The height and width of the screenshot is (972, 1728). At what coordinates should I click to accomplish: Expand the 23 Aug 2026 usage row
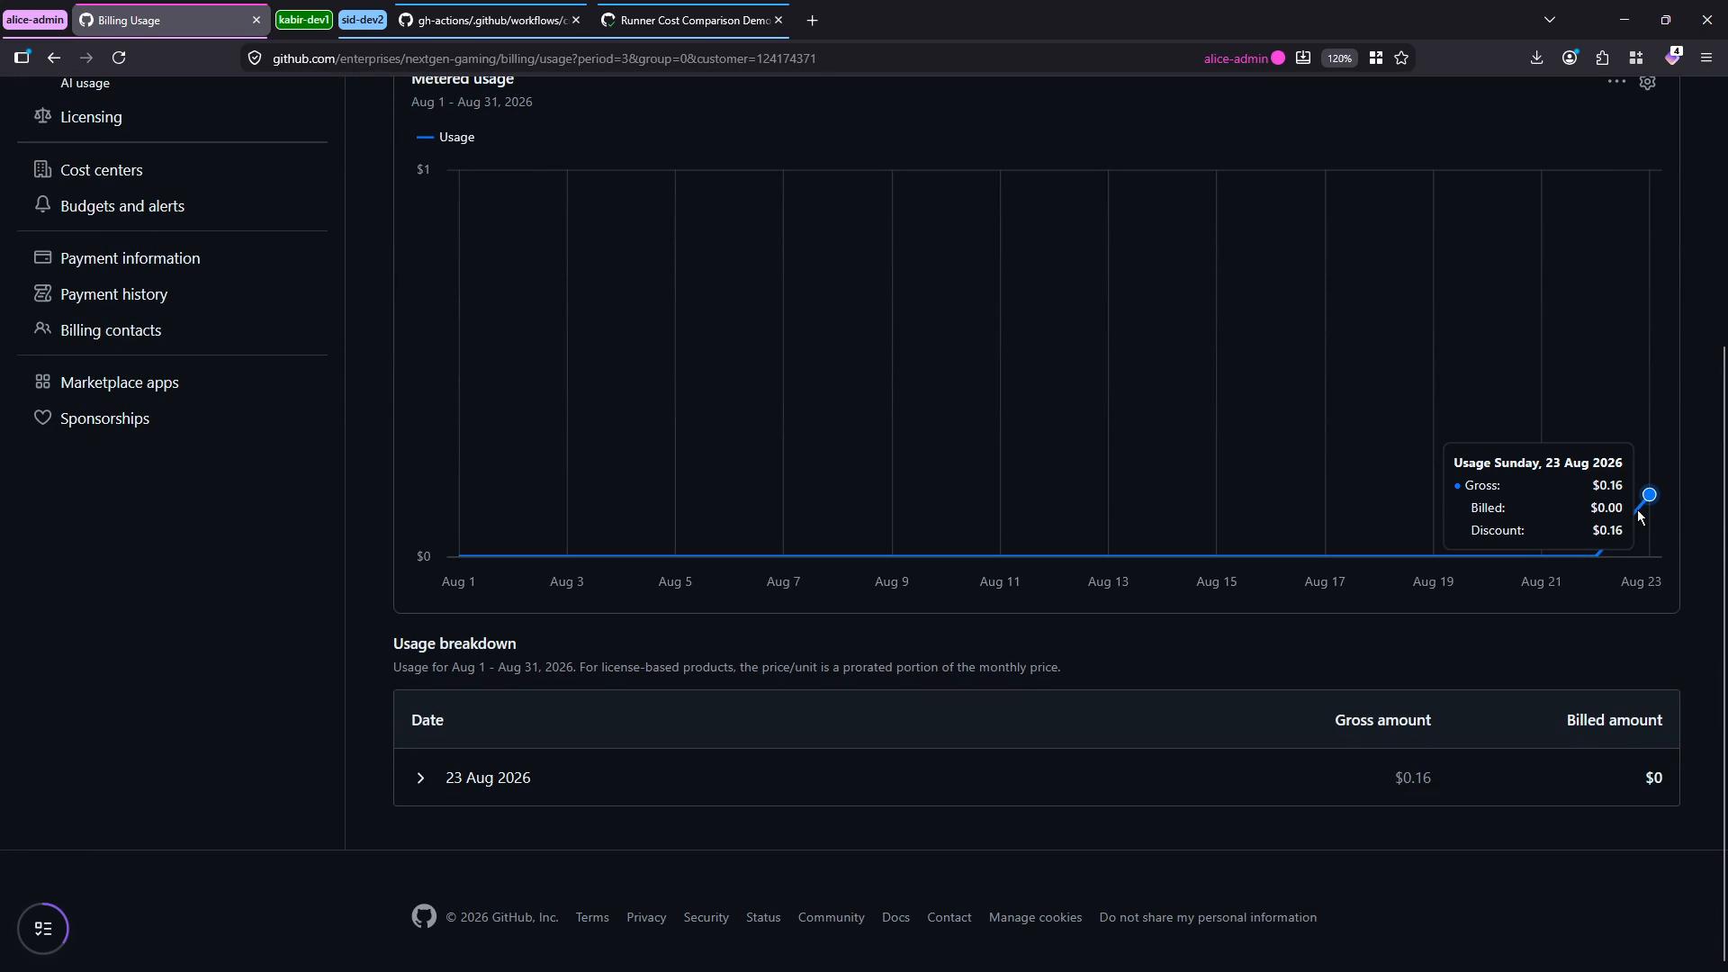[x=420, y=778]
